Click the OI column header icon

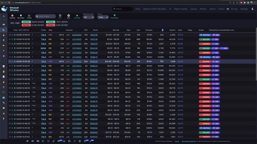tap(163, 30)
